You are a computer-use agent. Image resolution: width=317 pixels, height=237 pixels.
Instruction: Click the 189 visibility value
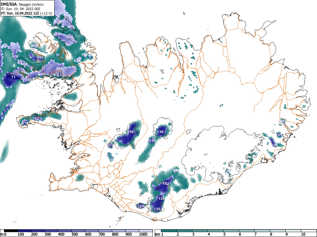coord(152,141)
